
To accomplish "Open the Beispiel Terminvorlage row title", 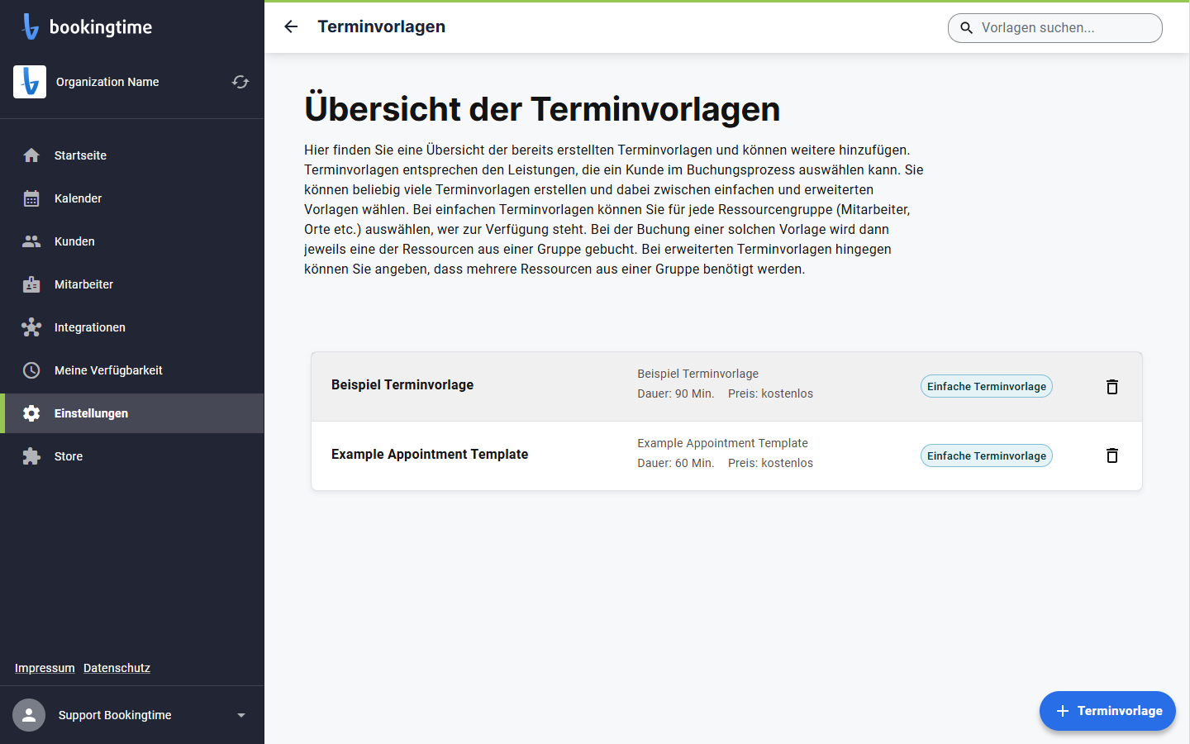I will click(x=402, y=384).
